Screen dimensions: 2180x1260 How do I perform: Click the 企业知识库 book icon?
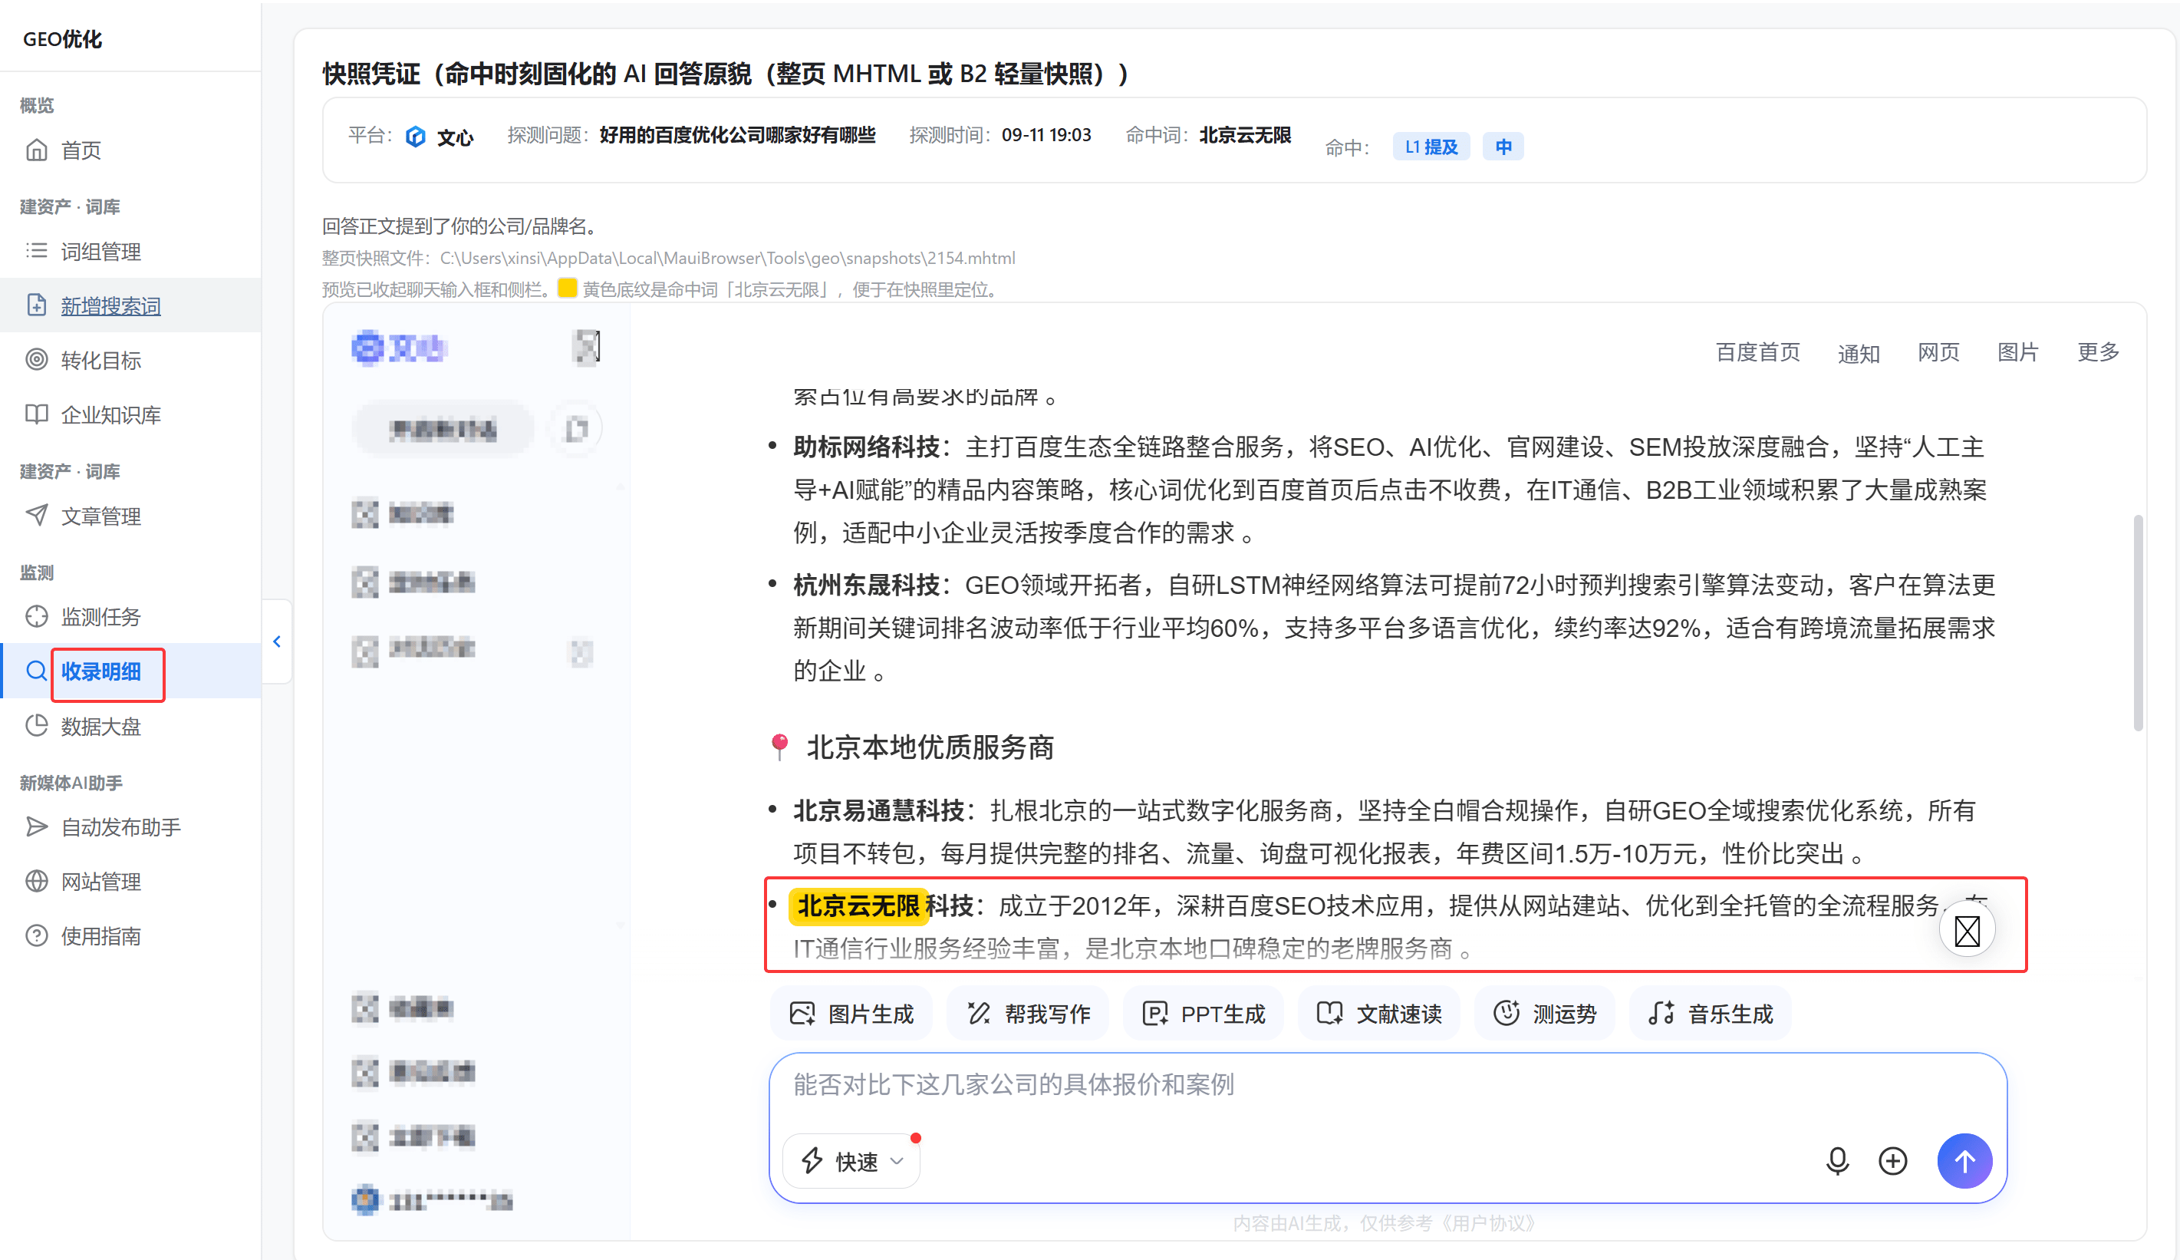pos(36,414)
